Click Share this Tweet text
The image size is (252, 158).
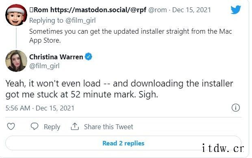109,127
